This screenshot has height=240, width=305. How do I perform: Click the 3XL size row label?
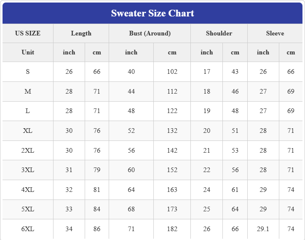[28, 170]
